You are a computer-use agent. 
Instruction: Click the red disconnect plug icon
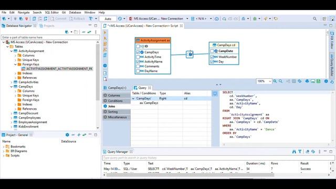[x=27, y=19]
